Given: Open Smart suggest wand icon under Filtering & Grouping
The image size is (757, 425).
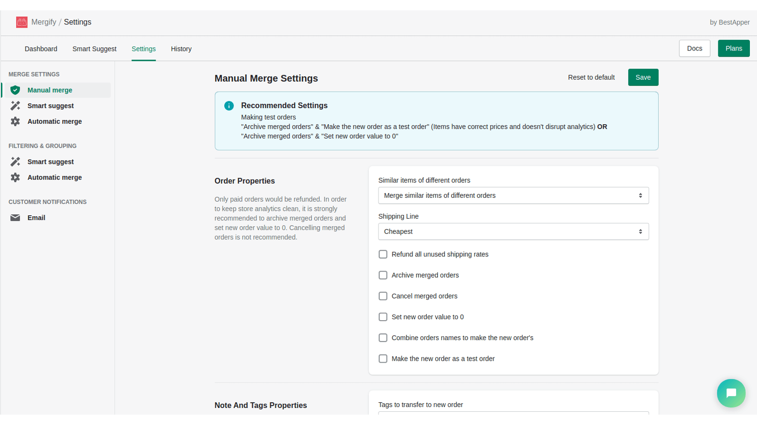Looking at the screenshot, I should click(x=15, y=161).
